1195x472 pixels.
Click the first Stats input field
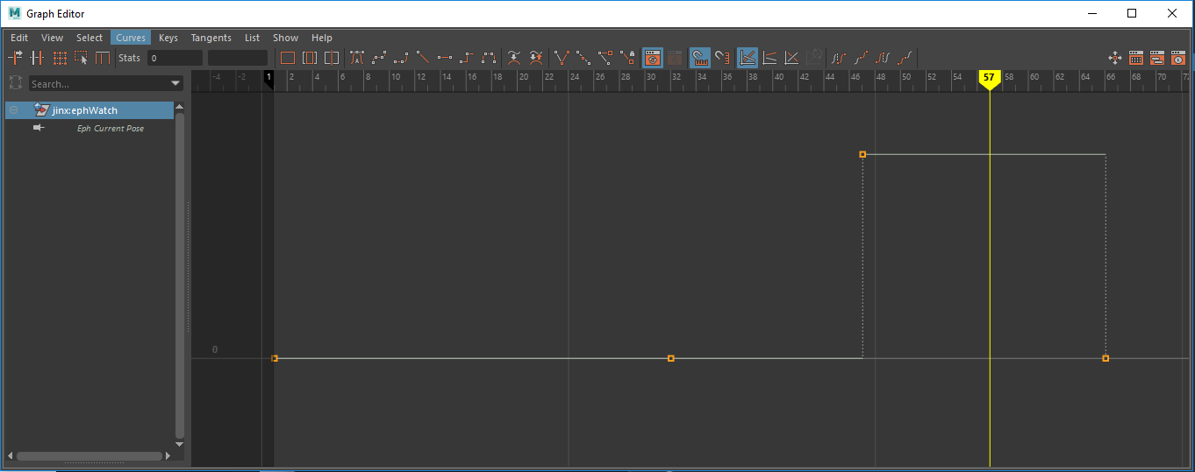coord(175,58)
